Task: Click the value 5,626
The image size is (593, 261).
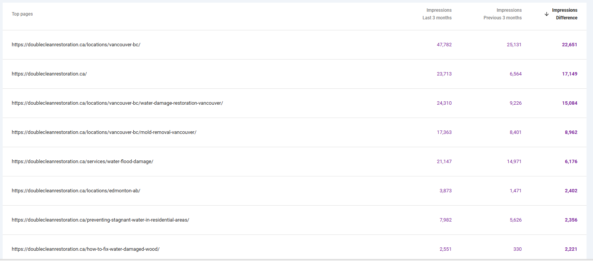Action: pyautogui.click(x=516, y=220)
